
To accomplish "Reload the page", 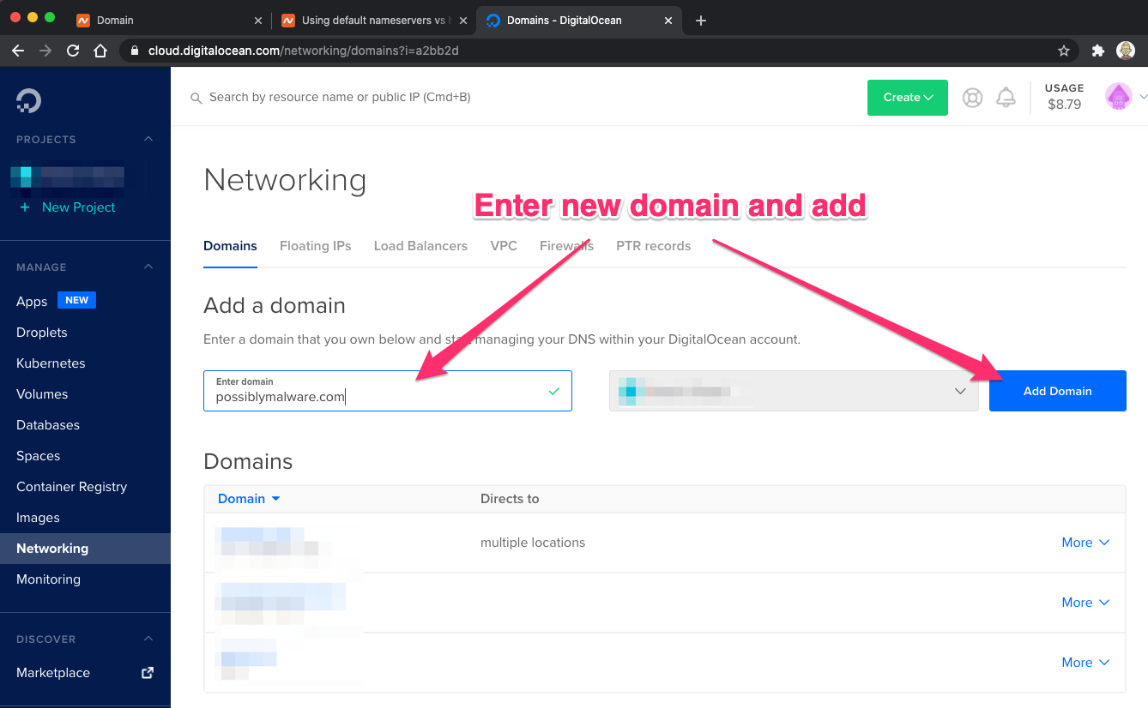I will (73, 51).
